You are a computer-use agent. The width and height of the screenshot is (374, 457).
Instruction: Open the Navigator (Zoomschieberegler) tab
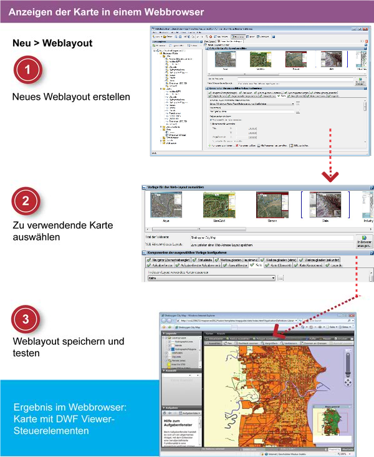tap(168, 260)
